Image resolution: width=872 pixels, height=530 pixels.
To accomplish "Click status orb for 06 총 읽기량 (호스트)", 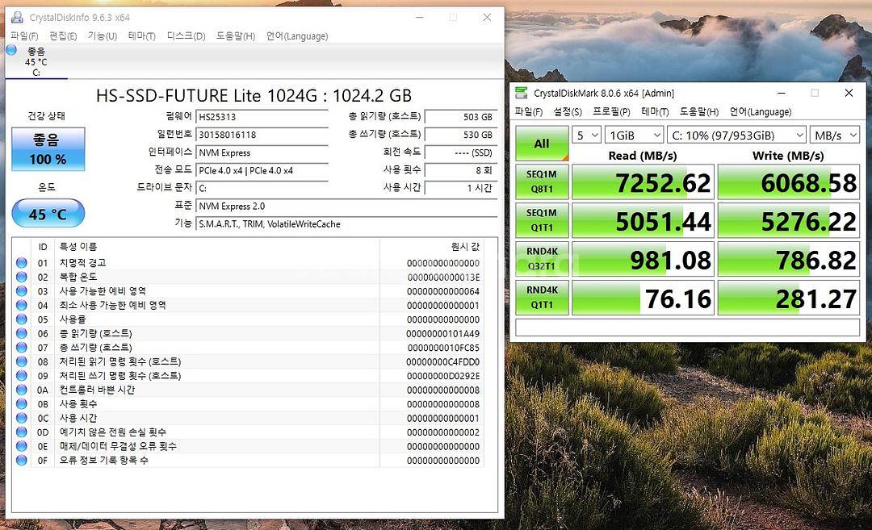I will [22, 333].
